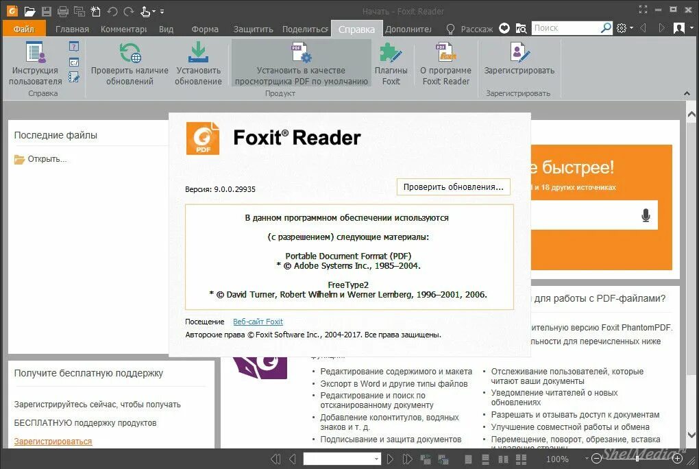Set as default PDF viewer ribbon button
Screen dimensions: 699x469
tap(302, 63)
